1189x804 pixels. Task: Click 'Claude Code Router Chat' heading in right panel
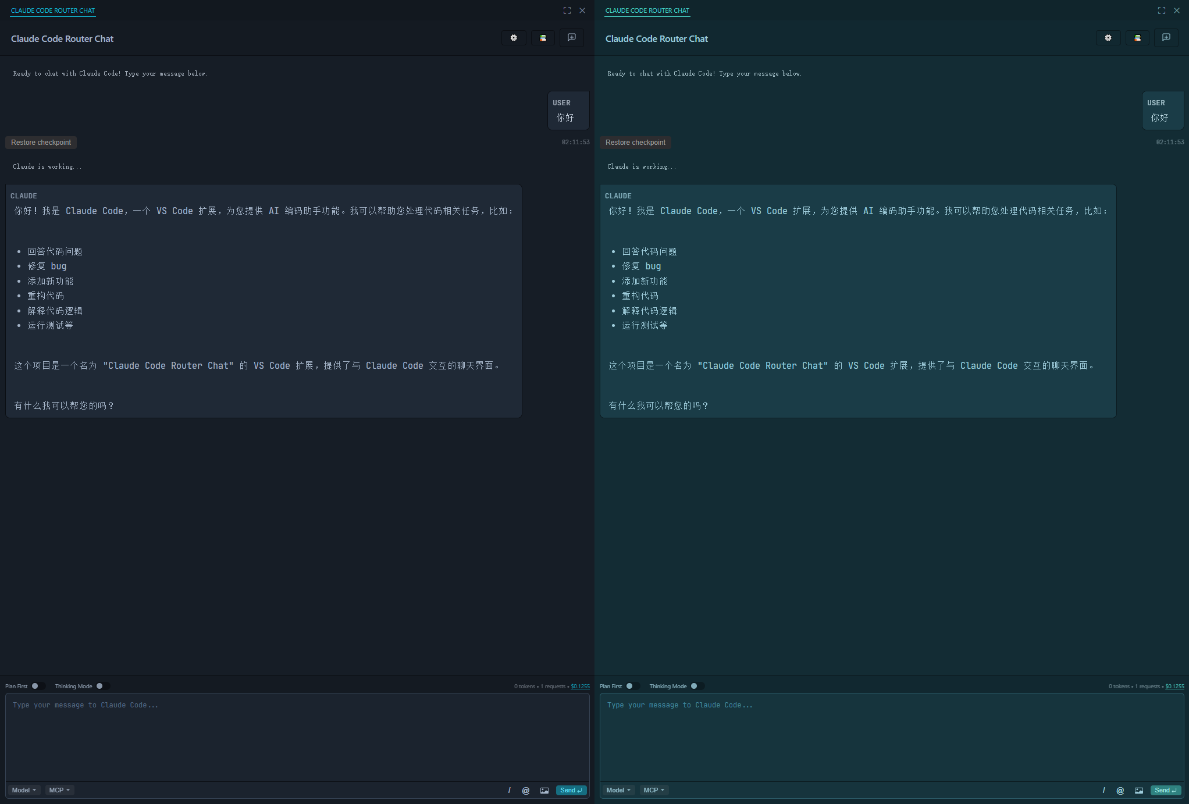tap(657, 38)
